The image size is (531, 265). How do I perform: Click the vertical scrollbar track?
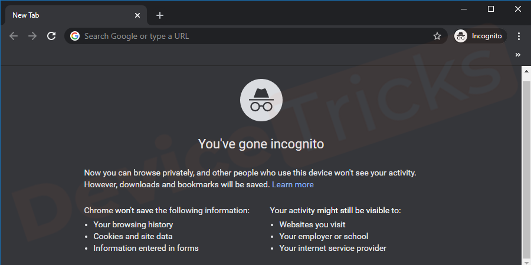click(526, 169)
